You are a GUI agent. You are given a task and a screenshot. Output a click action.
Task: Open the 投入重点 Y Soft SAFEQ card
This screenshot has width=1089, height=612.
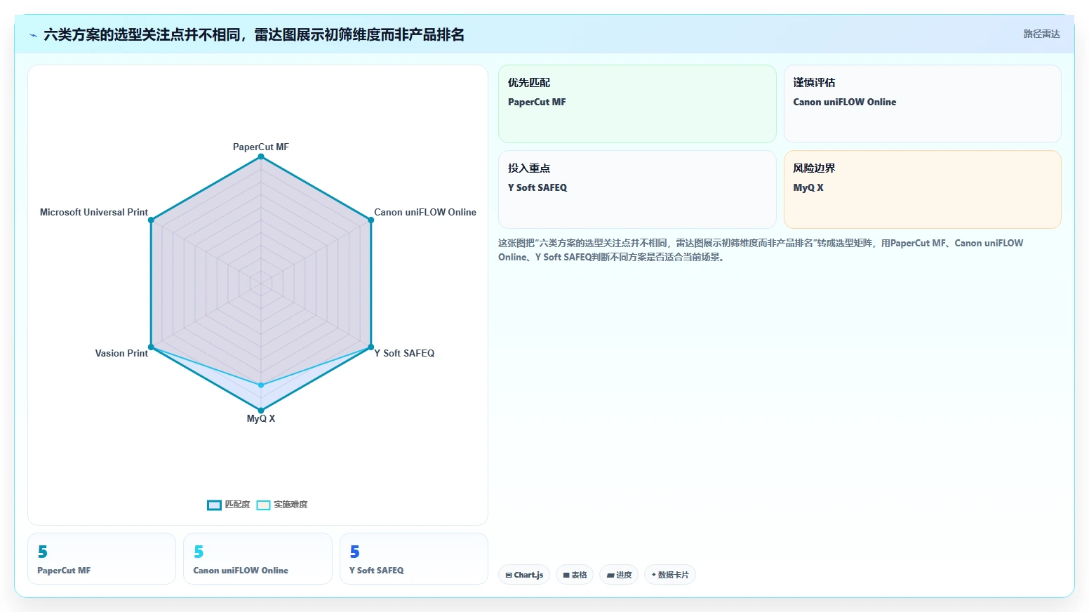(637, 189)
